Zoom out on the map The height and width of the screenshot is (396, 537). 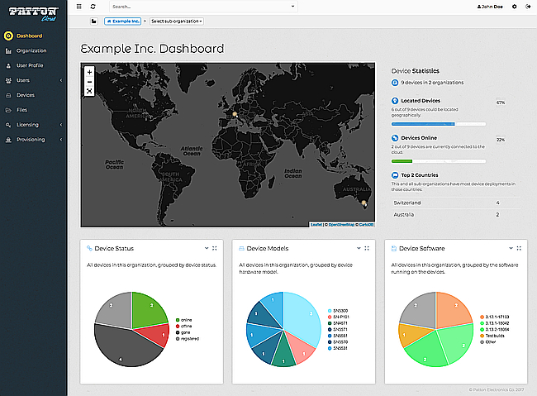click(89, 82)
